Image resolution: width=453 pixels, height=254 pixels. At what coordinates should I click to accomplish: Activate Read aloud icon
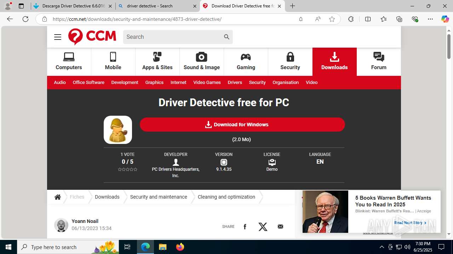point(318,19)
